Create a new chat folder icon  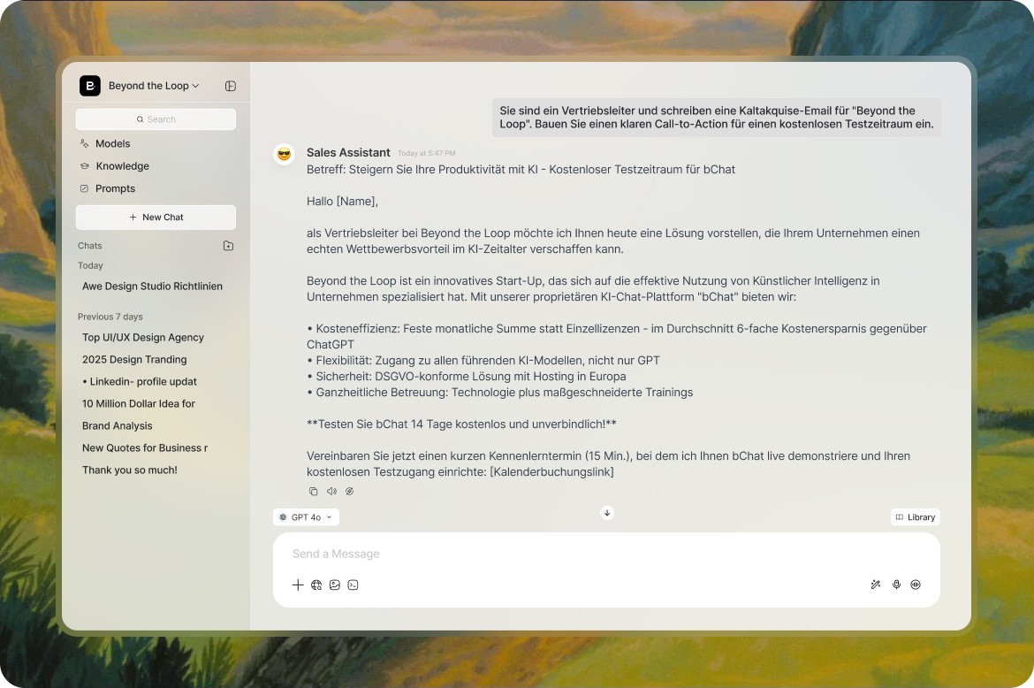pos(228,245)
